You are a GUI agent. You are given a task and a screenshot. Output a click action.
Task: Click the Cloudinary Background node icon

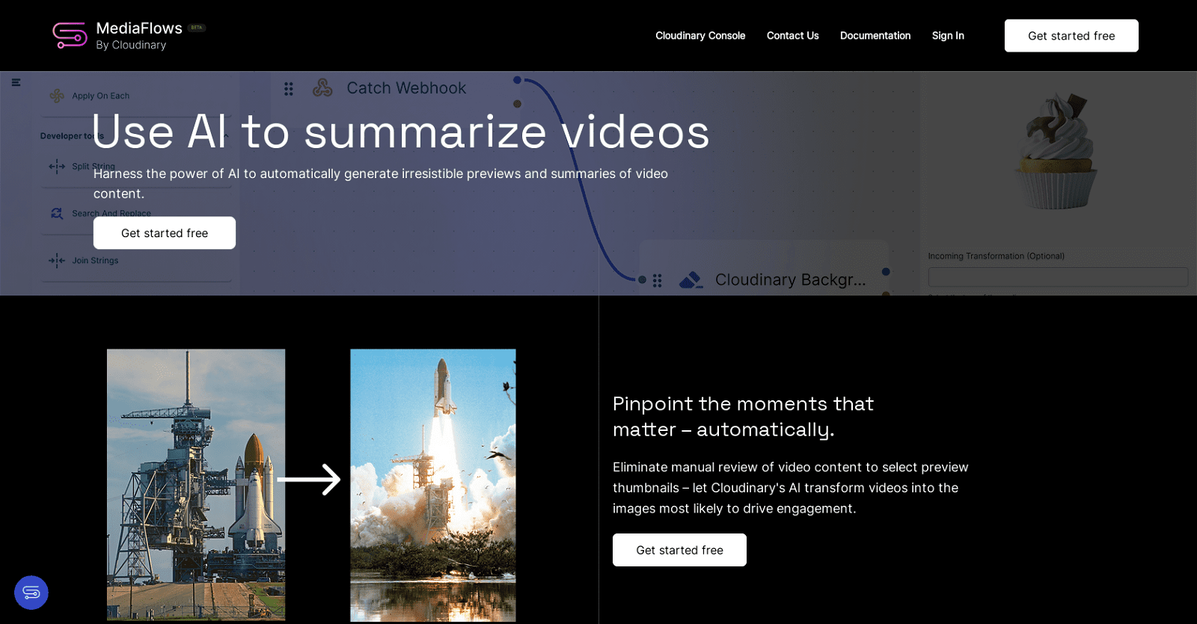(691, 280)
